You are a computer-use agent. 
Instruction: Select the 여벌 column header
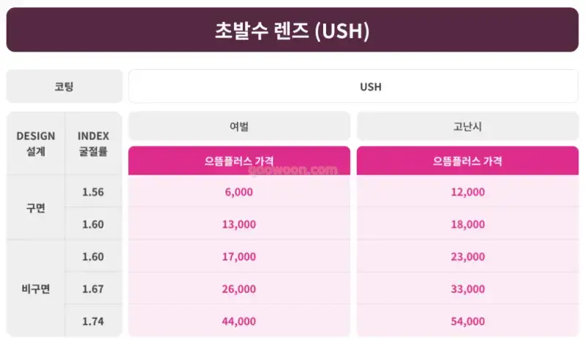tap(239, 126)
